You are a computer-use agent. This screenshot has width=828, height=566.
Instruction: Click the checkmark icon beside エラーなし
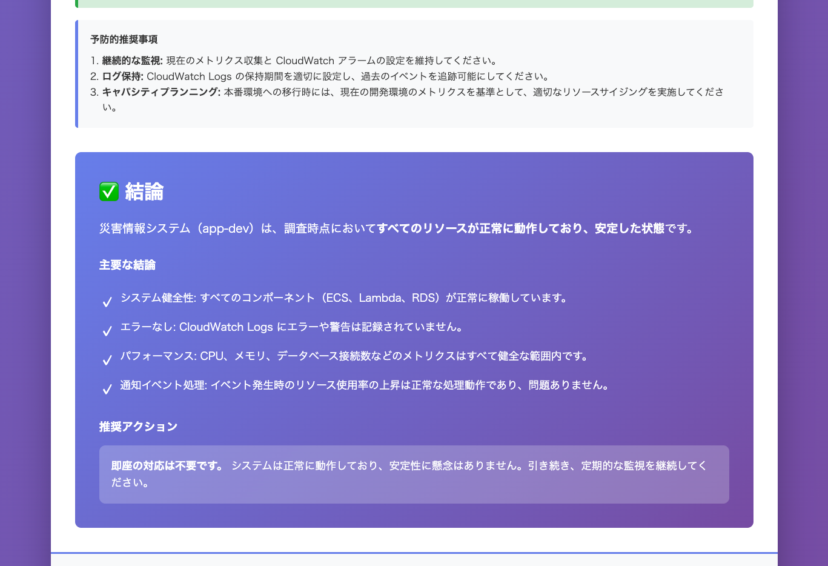(107, 330)
